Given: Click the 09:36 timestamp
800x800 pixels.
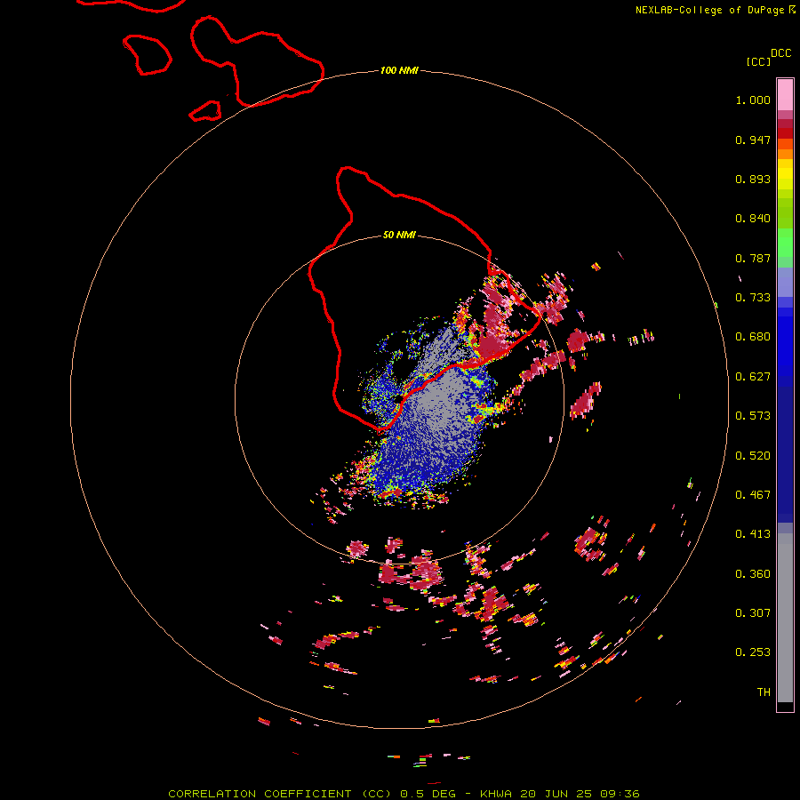Looking at the screenshot, I should point(619,794).
